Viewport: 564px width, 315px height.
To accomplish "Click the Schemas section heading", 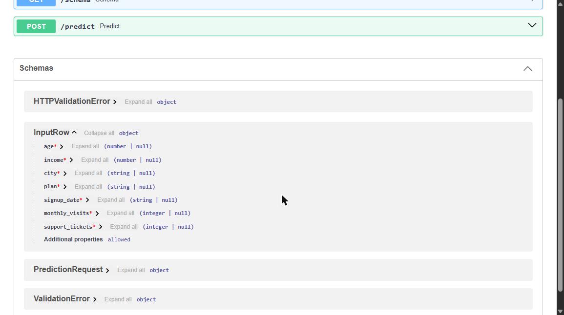I will [x=36, y=68].
